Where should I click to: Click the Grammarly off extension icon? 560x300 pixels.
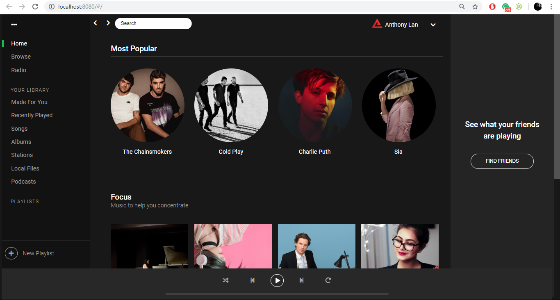click(x=506, y=7)
